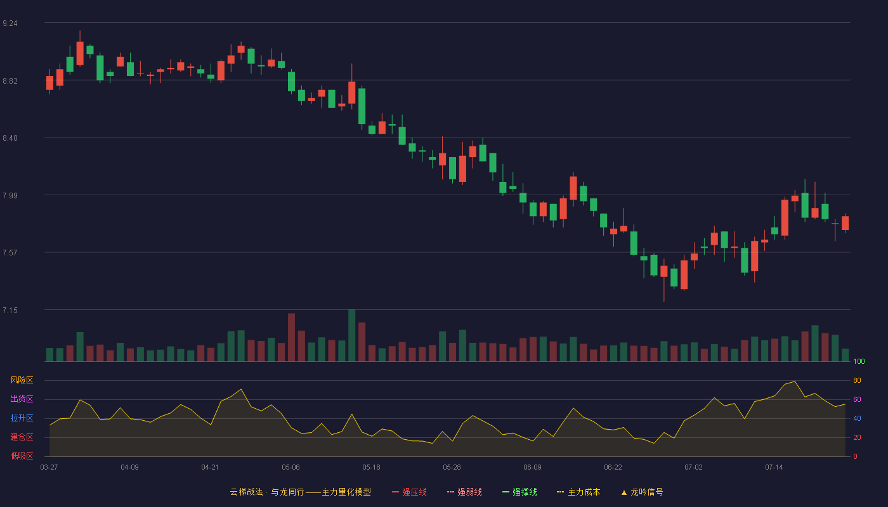Click the 05-06 date axis label
Image resolution: width=888 pixels, height=507 pixels.
(x=291, y=467)
